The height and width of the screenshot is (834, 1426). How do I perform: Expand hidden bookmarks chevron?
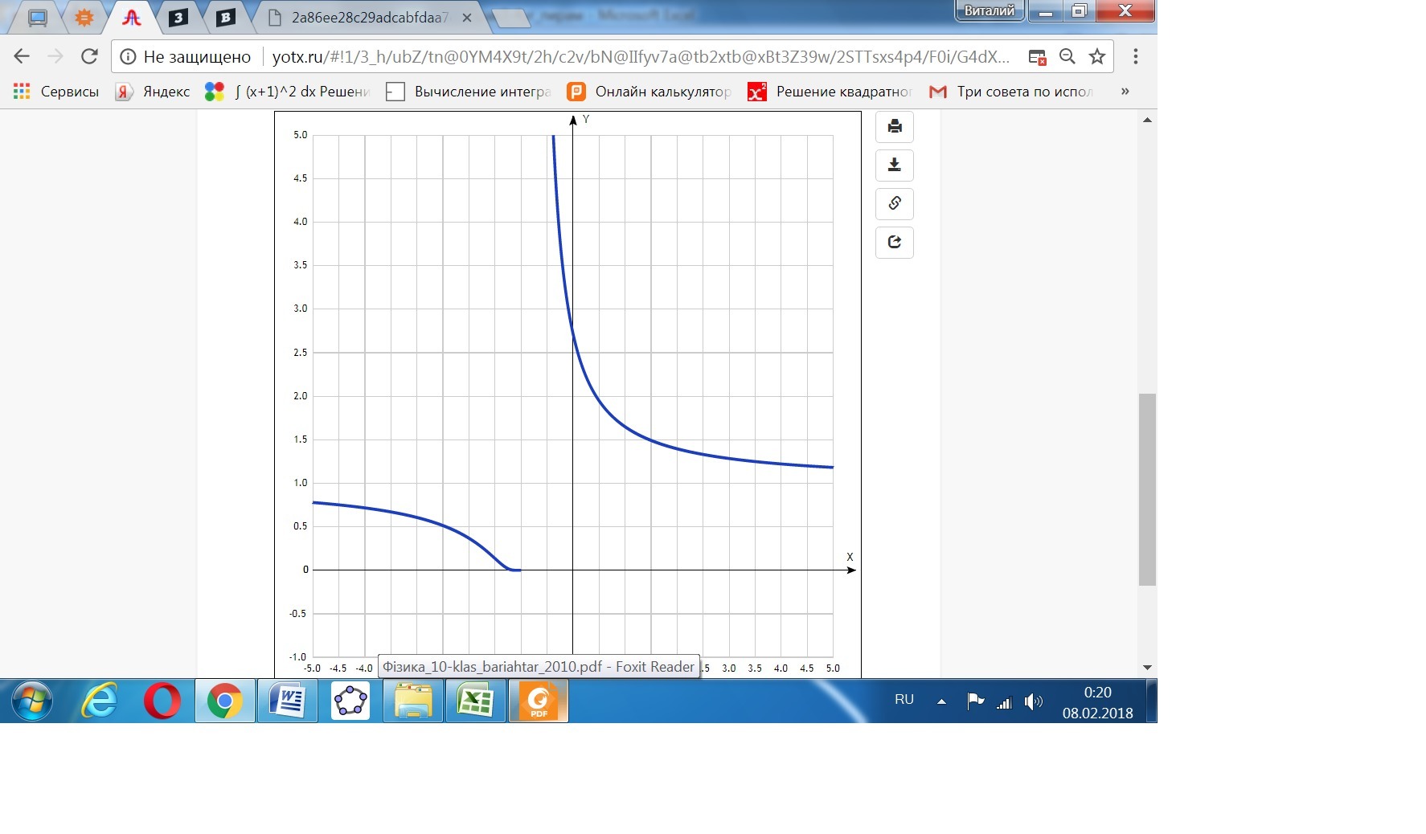(1125, 92)
